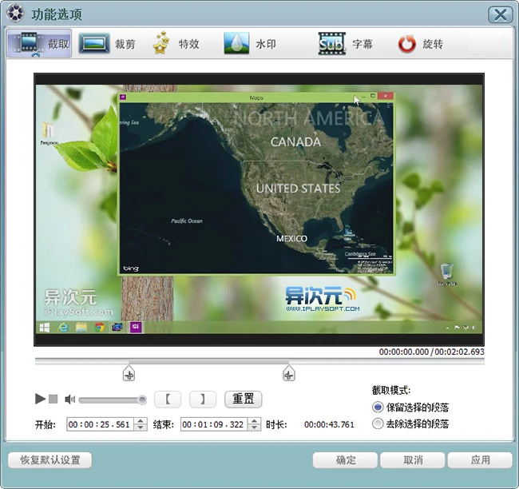Select the 水印 watermark droplet icon
519x489 pixels.
pyautogui.click(x=237, y=44)
